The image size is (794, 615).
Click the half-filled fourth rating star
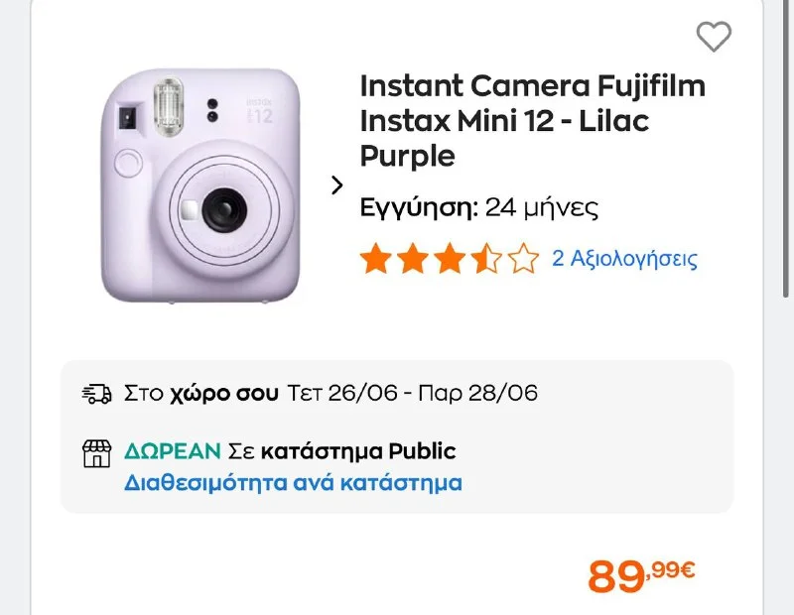485,260
